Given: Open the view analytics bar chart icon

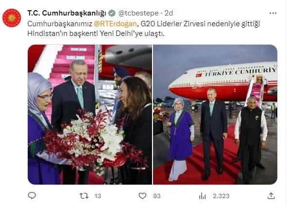Looking at the screenshot, I should point(202,196).
